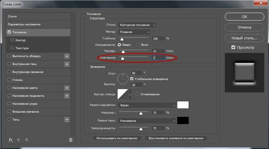Click the move effect up arrow

tap(19, 140)
